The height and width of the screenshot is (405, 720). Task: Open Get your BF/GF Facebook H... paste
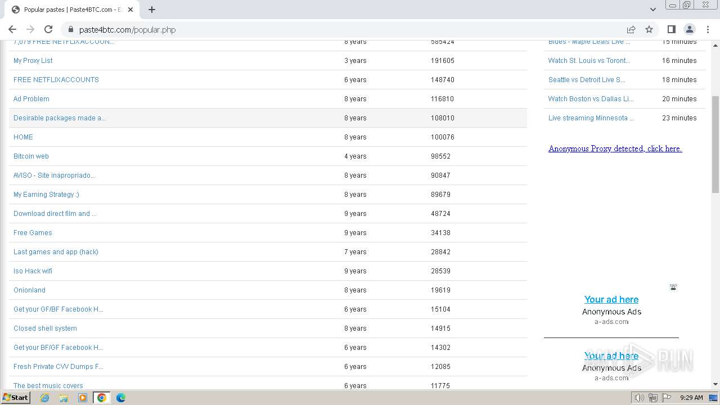[58, 348]
